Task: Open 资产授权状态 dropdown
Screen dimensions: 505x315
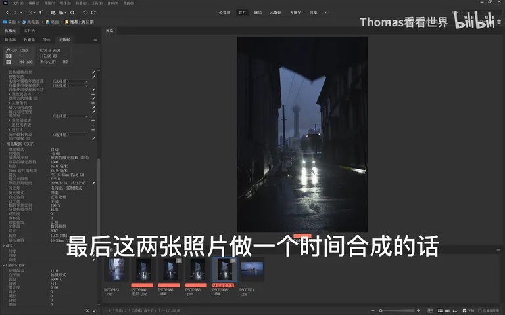Action: tap(70, 135)
